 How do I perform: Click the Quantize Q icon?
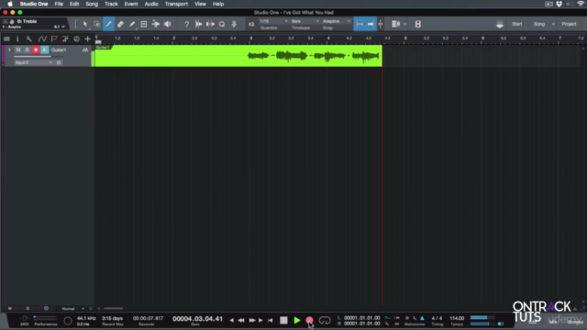point(222,25)
